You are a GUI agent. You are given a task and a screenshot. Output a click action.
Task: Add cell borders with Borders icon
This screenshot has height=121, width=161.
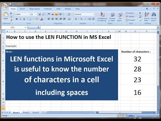tap(30, 19)
